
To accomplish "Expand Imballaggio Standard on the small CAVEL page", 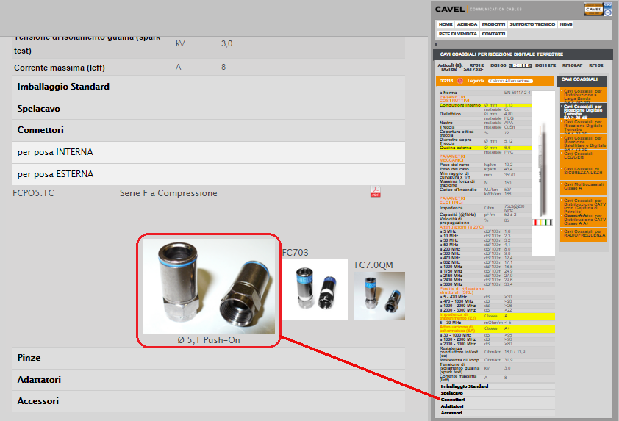I will [497, 386].
